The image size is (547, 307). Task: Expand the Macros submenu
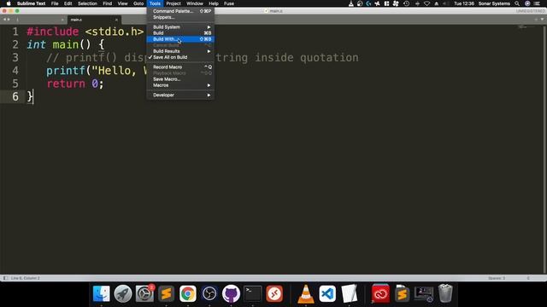180,85
